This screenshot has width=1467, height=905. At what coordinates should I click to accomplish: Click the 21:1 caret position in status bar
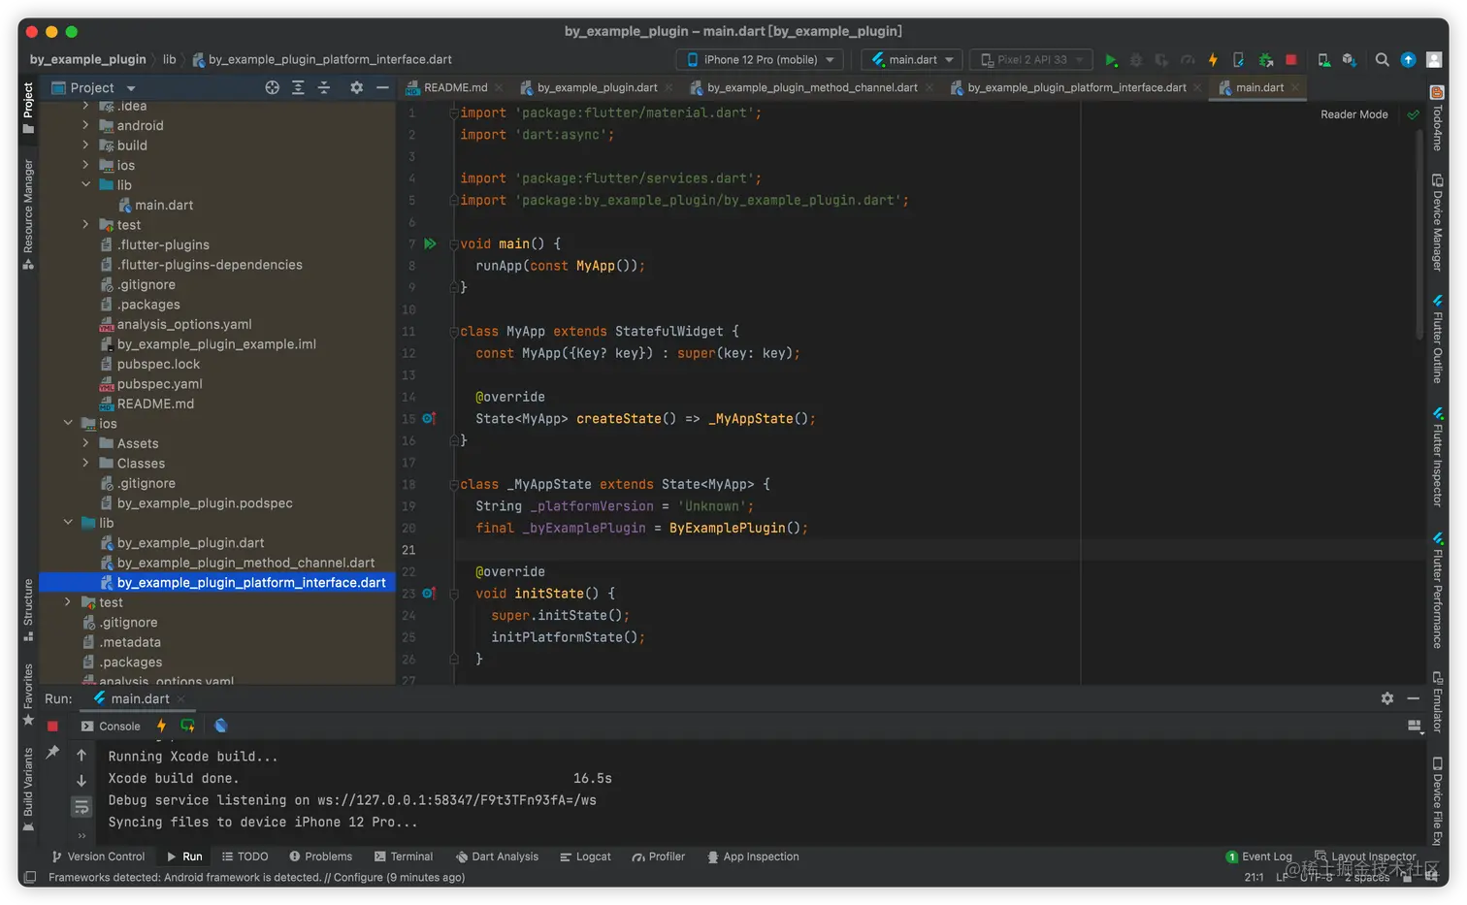pos(1254,877)
